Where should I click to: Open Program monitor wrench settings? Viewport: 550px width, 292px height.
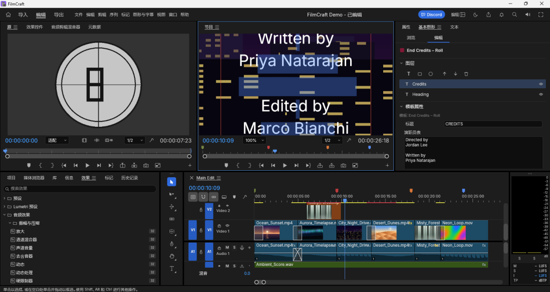(349, 141)
